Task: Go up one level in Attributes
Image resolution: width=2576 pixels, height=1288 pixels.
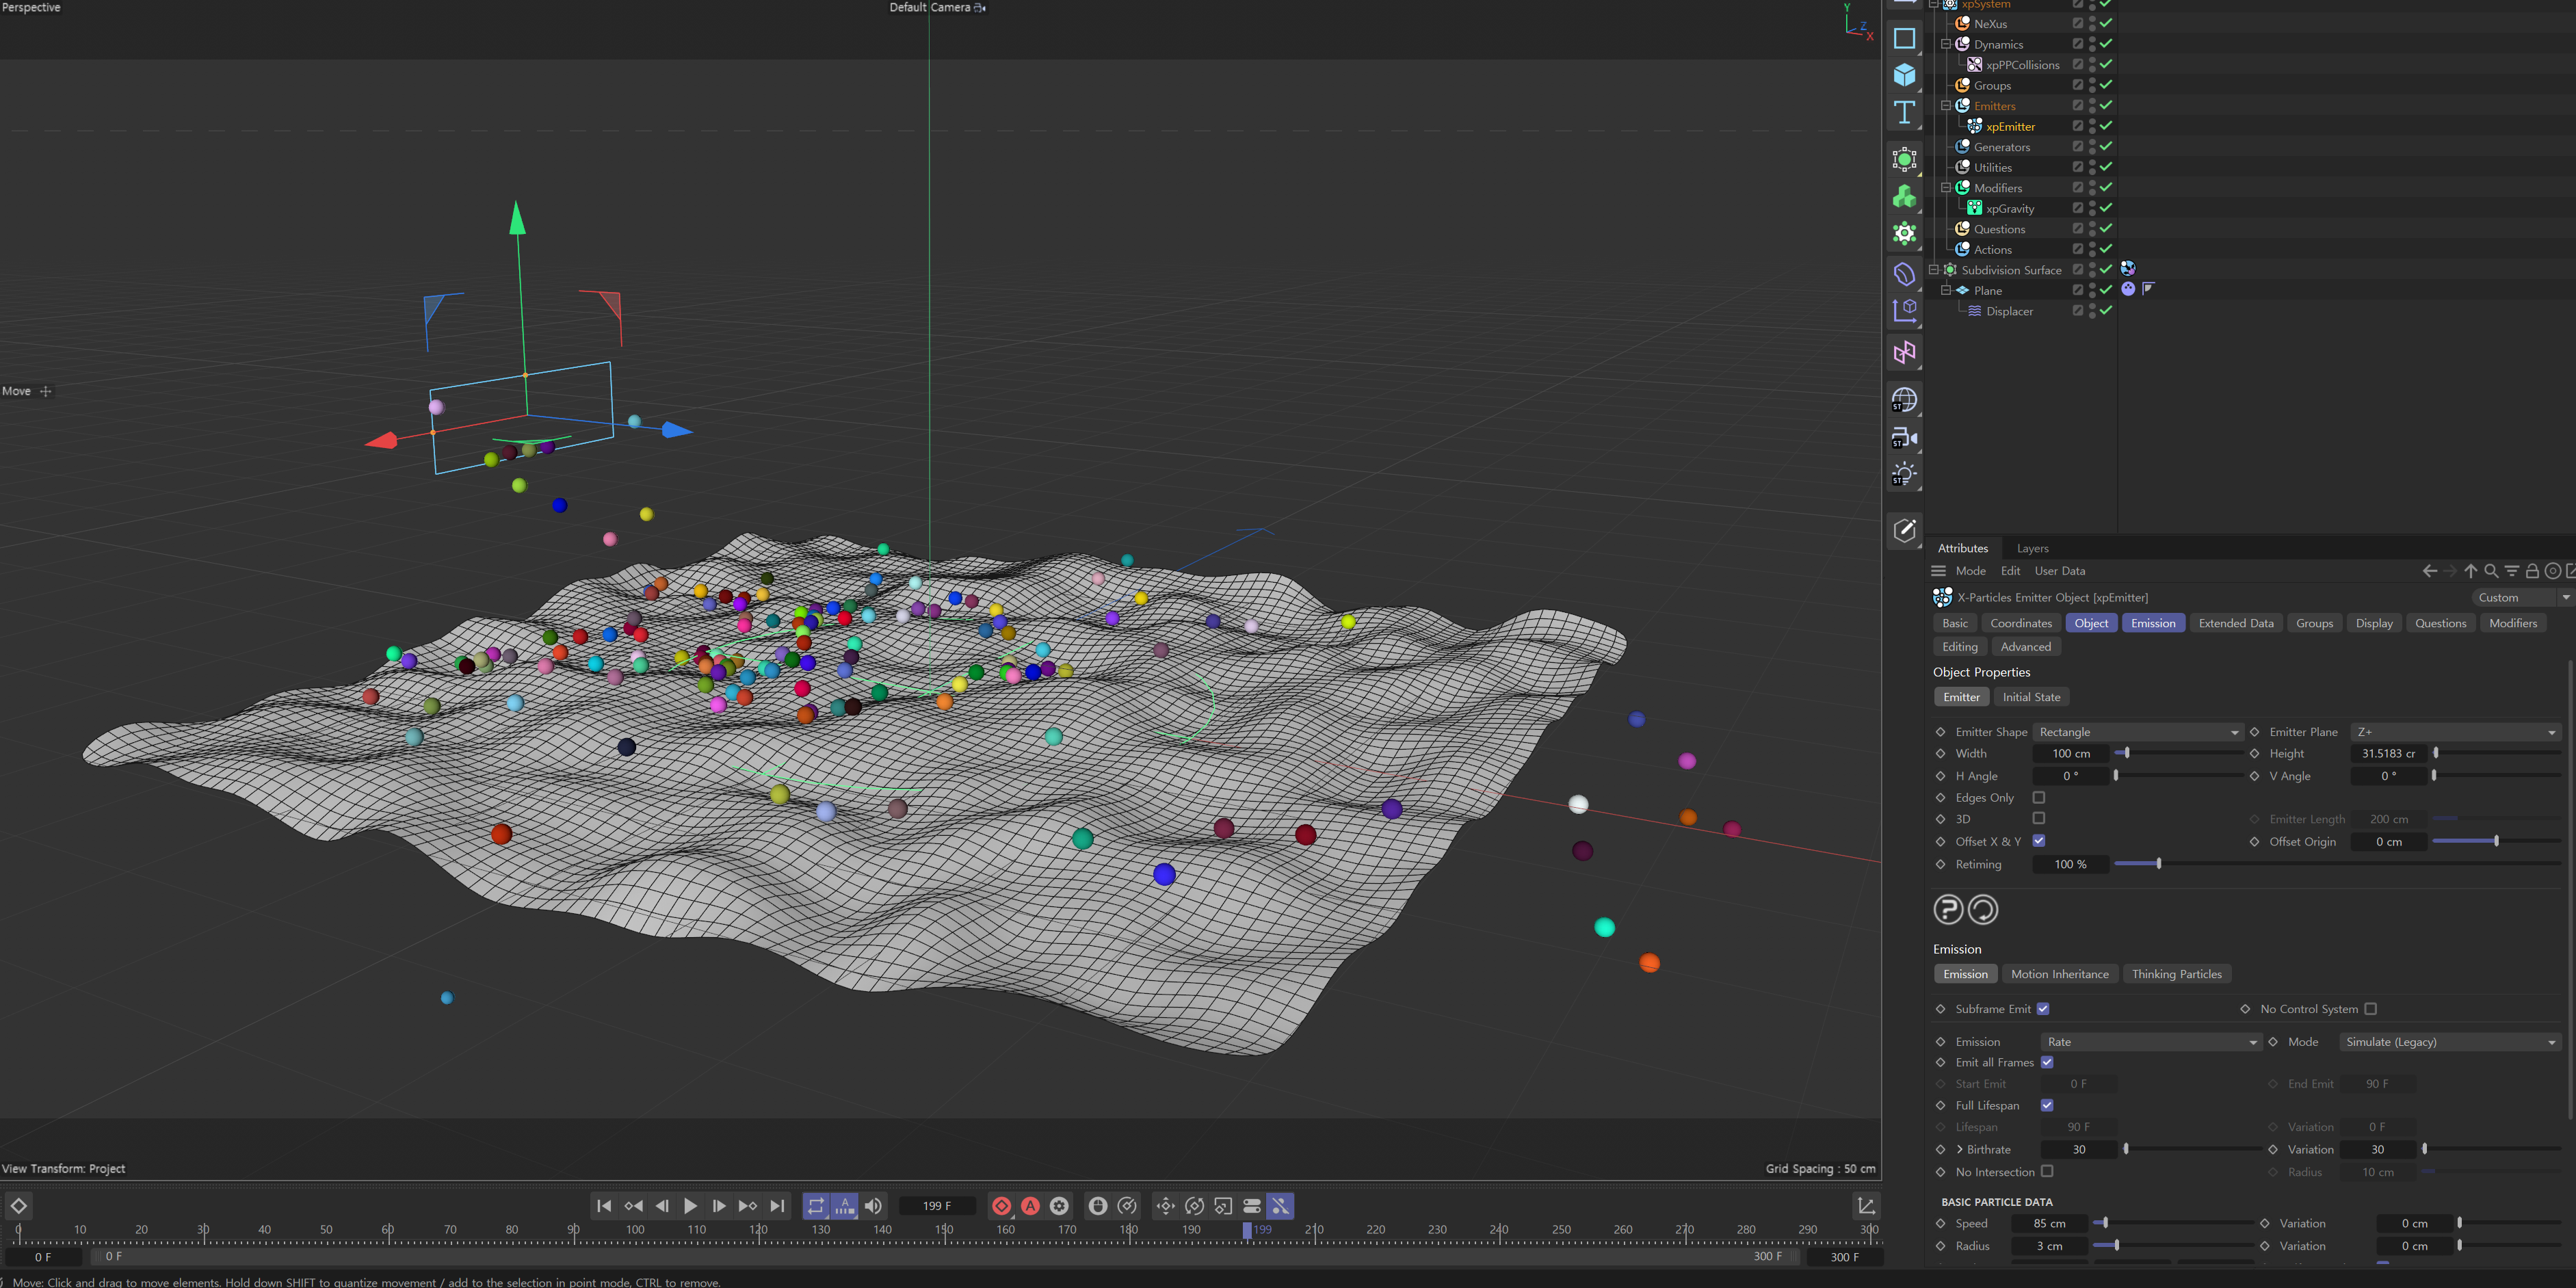Action: click(2470, 571)
